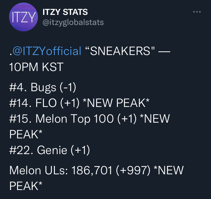Click the (+1) change beside Melon Top 100

127,119
